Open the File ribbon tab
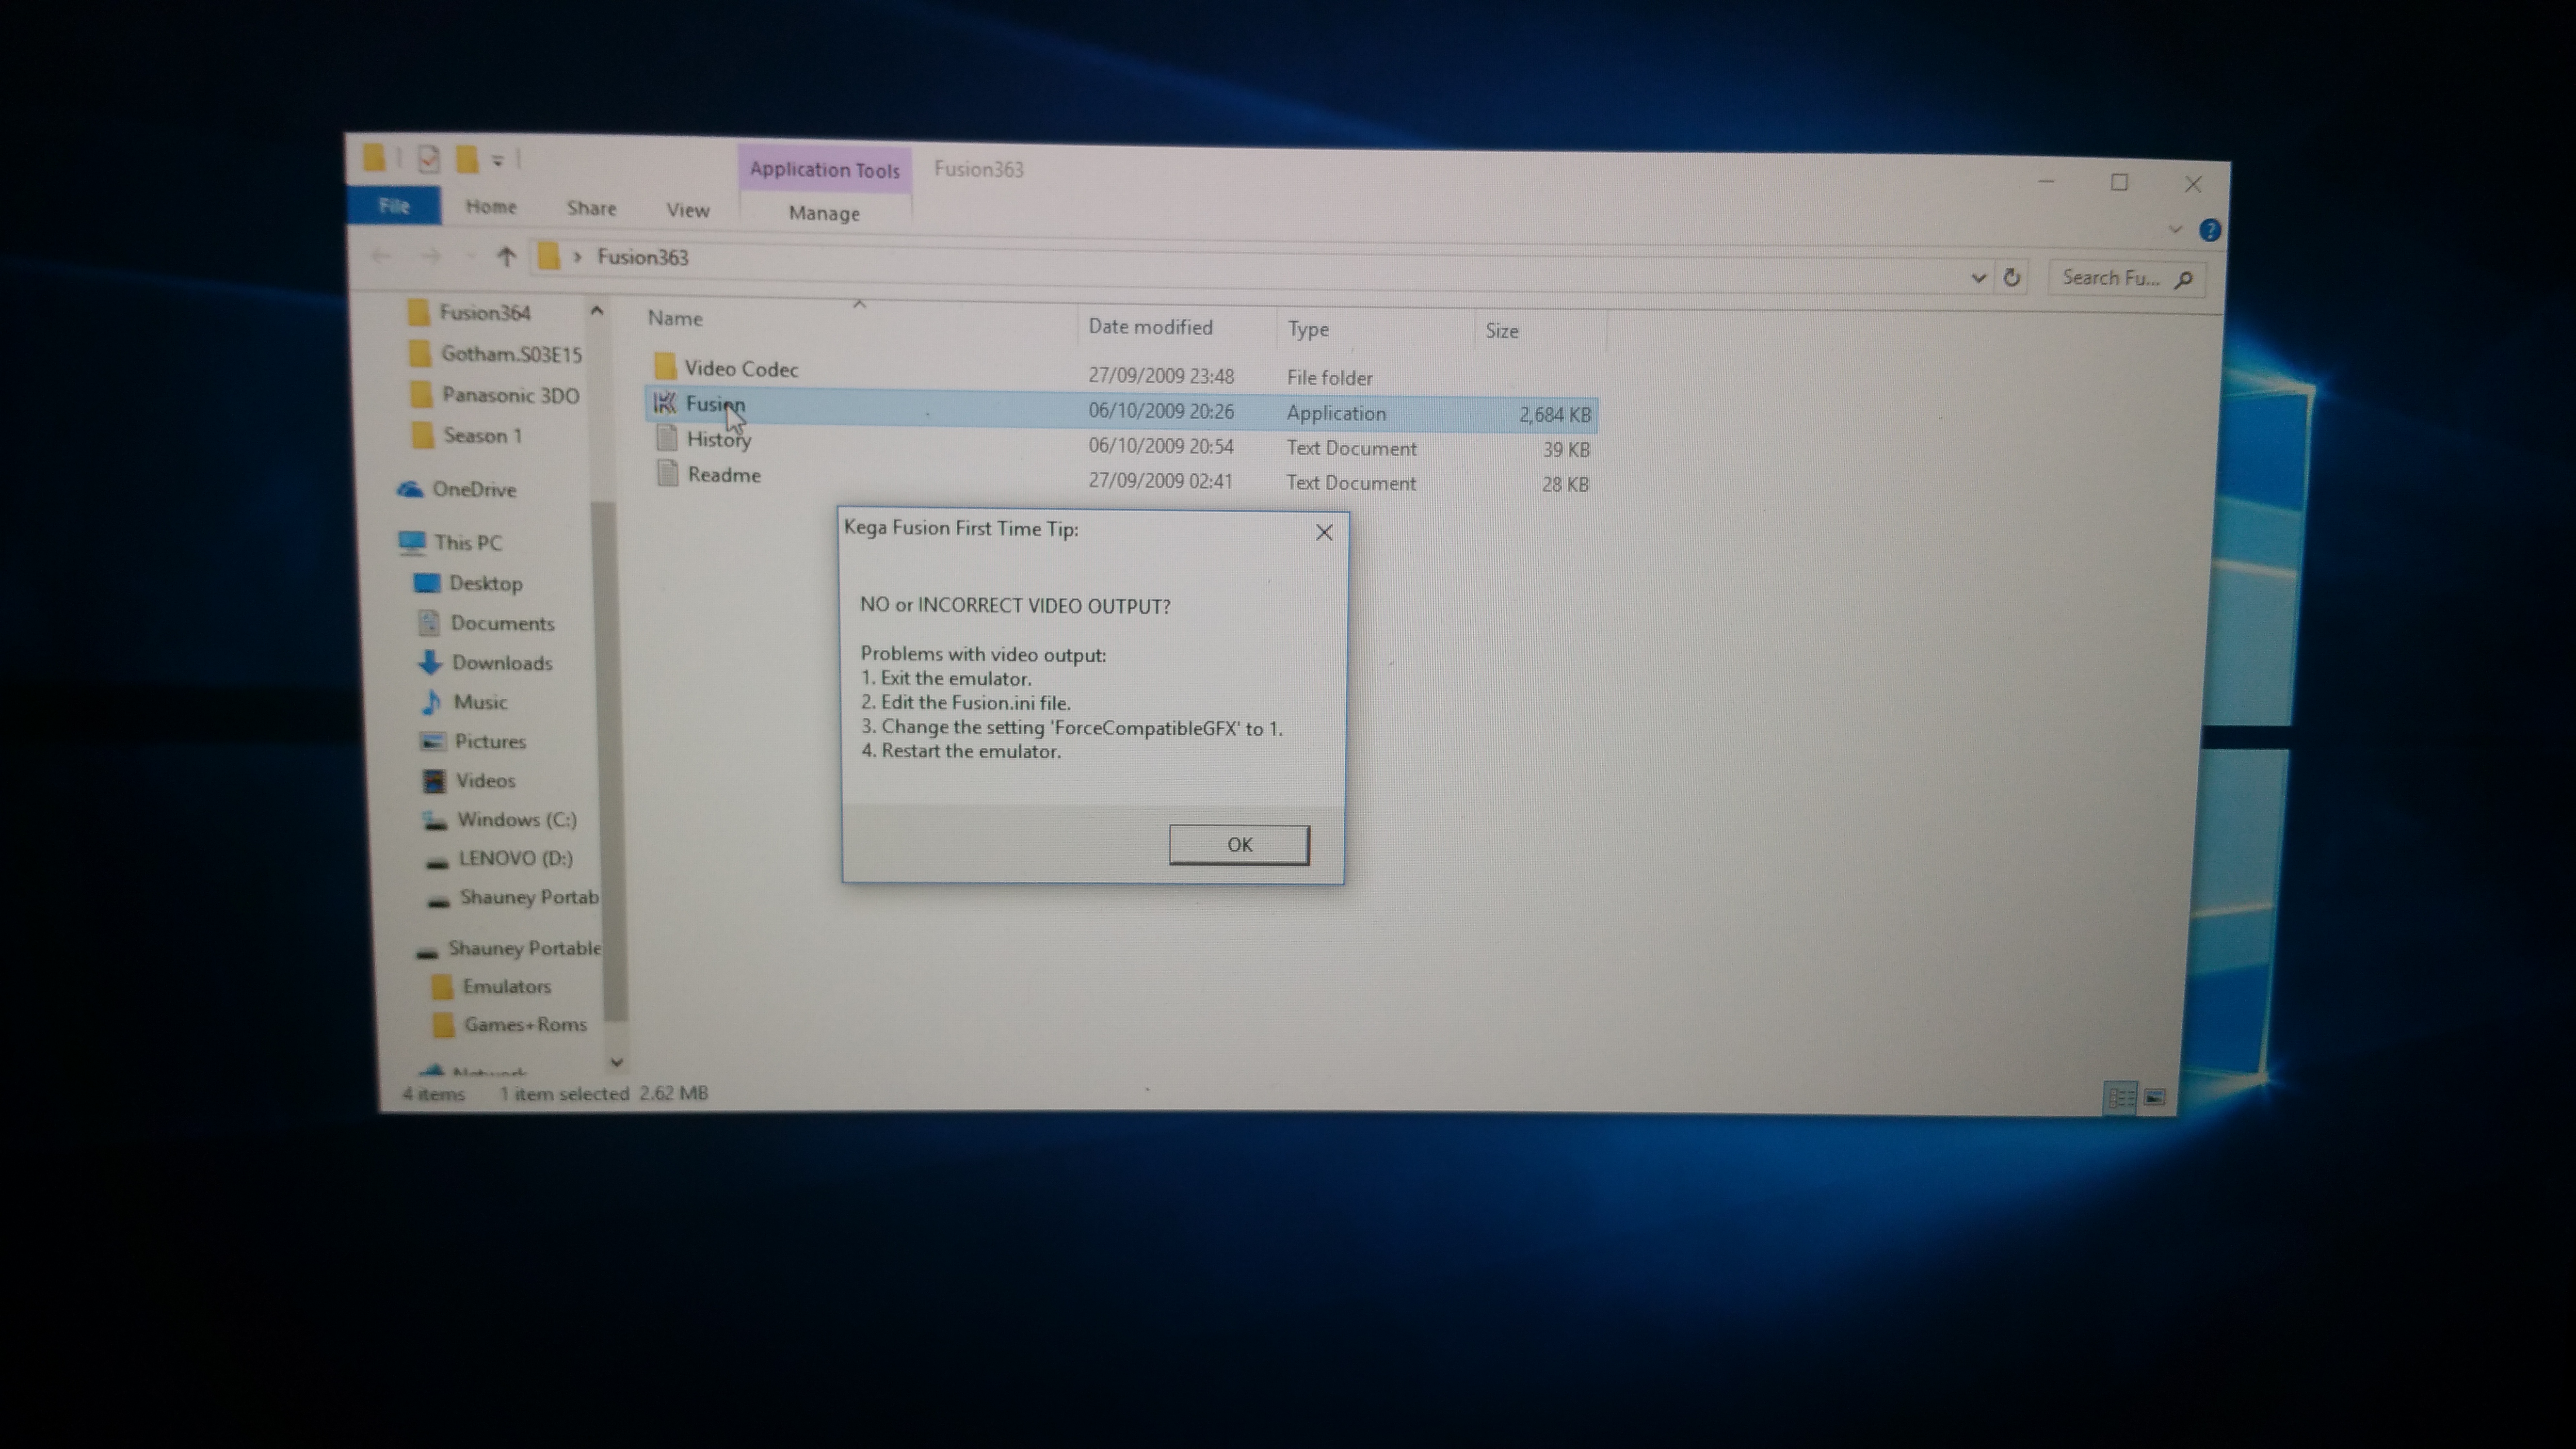Screen dimensions: 2576x1449 394,205
